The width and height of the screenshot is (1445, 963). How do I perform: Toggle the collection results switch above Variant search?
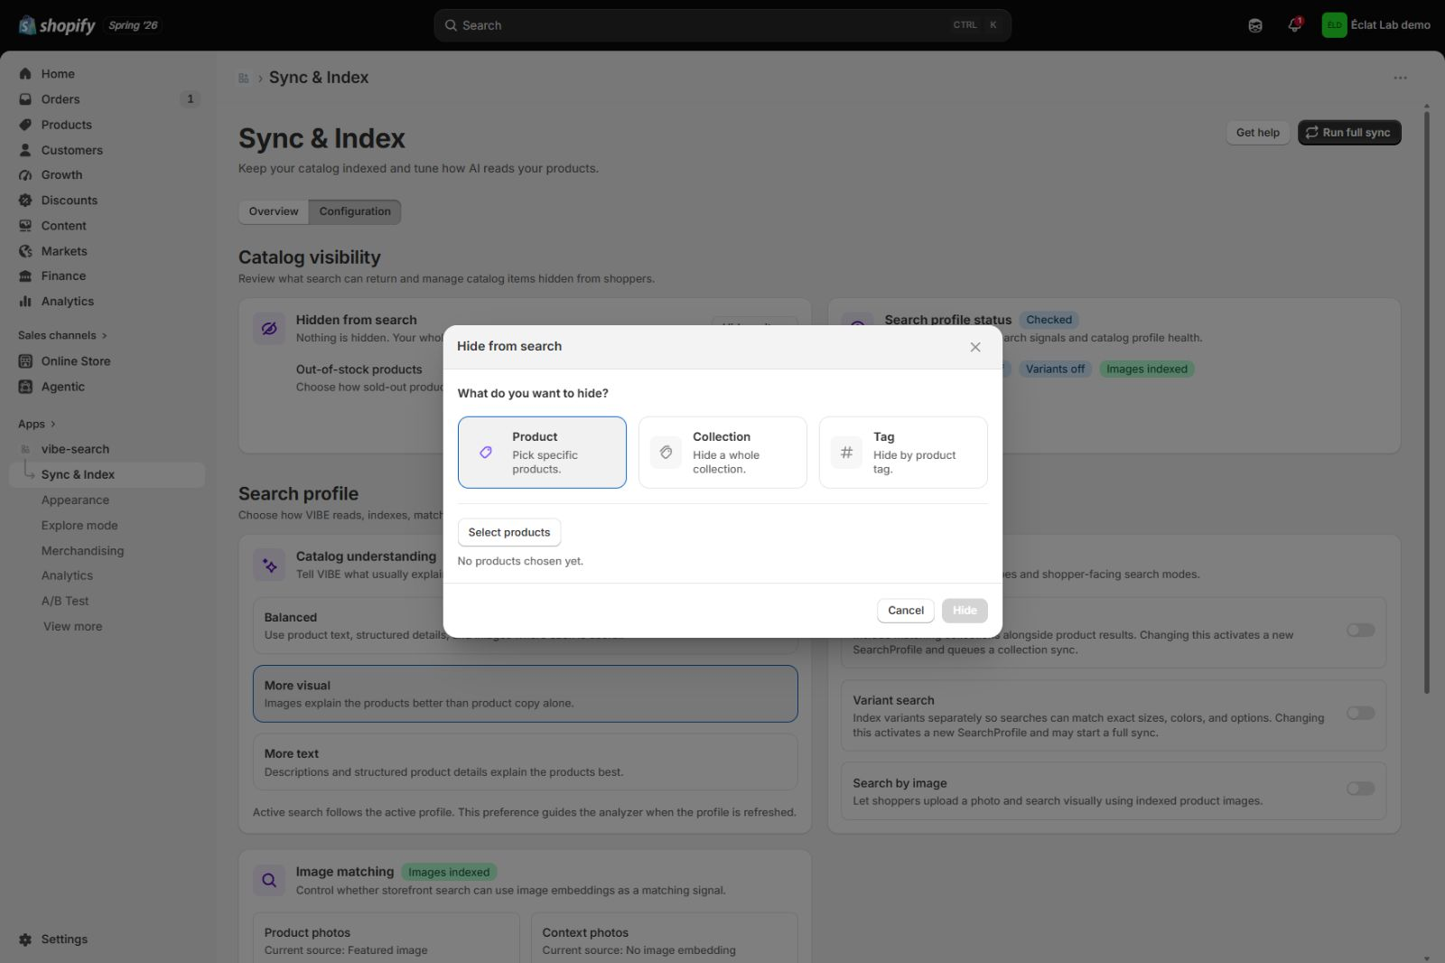tap(1360, 631)
